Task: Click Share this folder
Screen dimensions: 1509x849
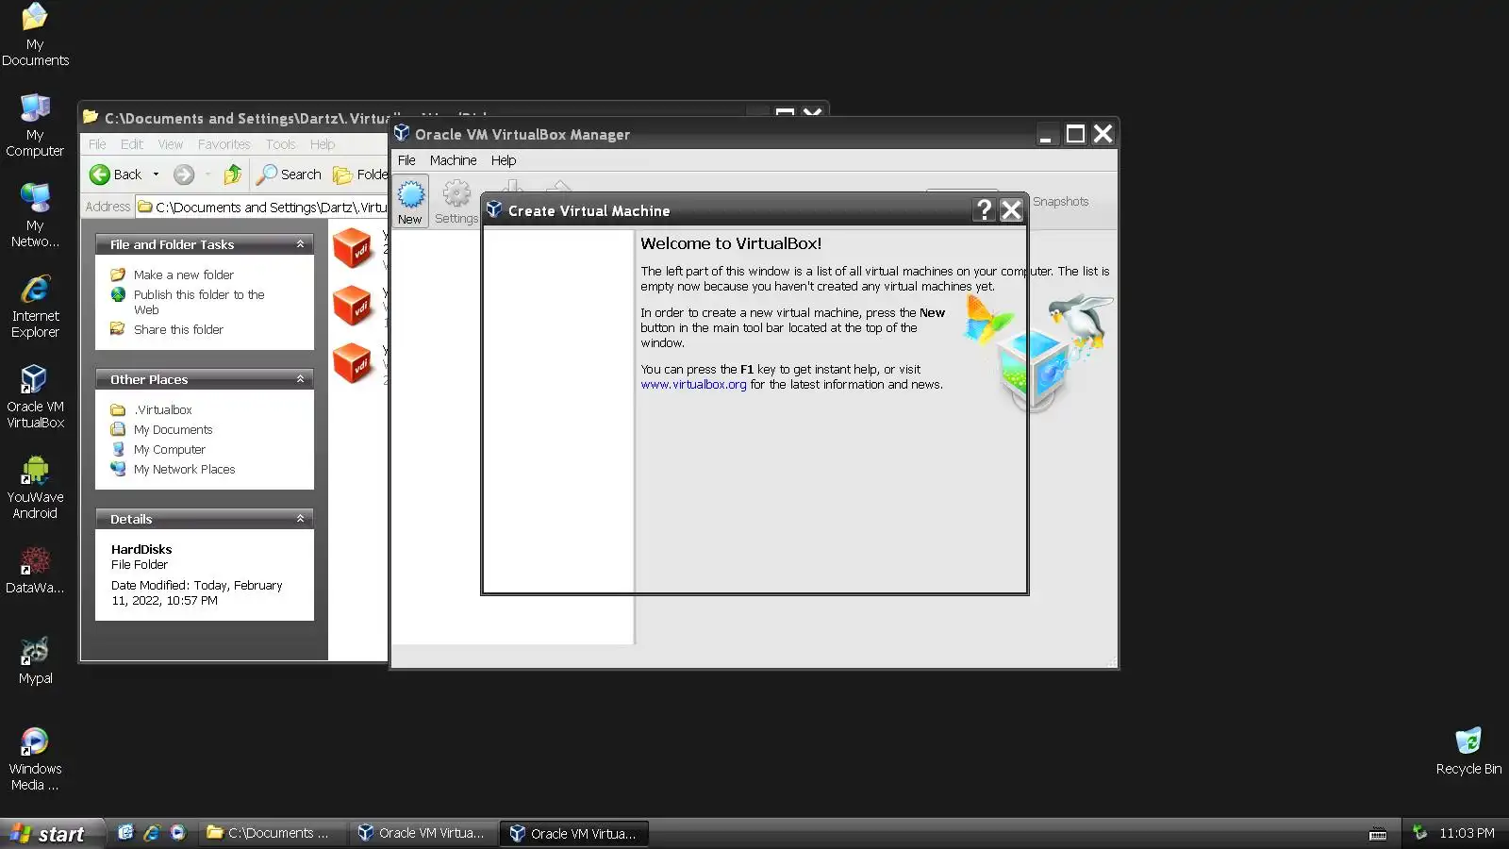Action: pos(178,329)
